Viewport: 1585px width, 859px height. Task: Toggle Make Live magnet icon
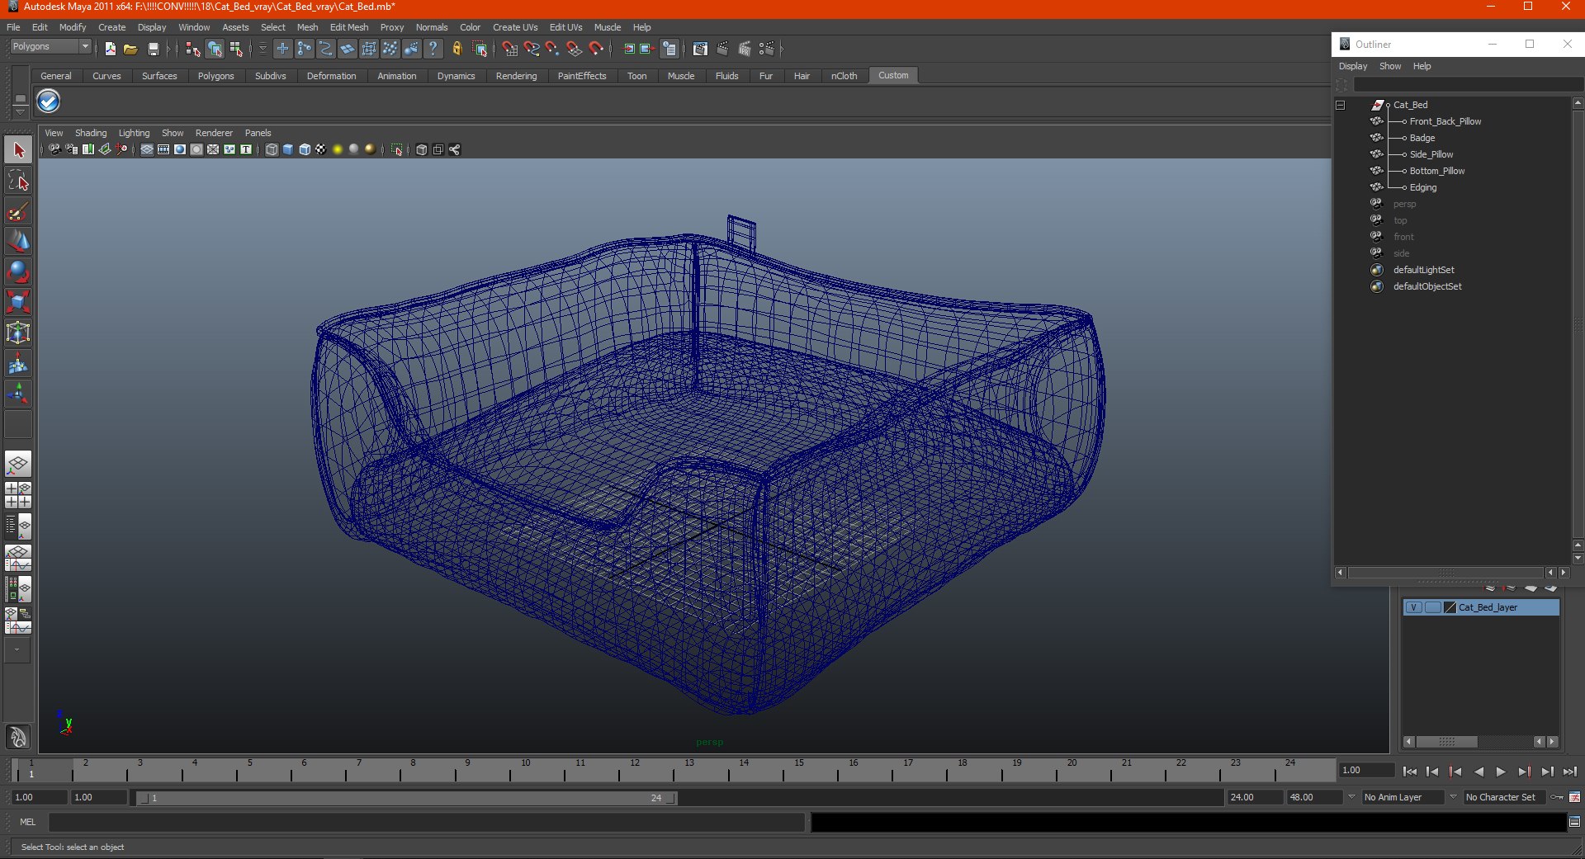(x=596, y=49)
